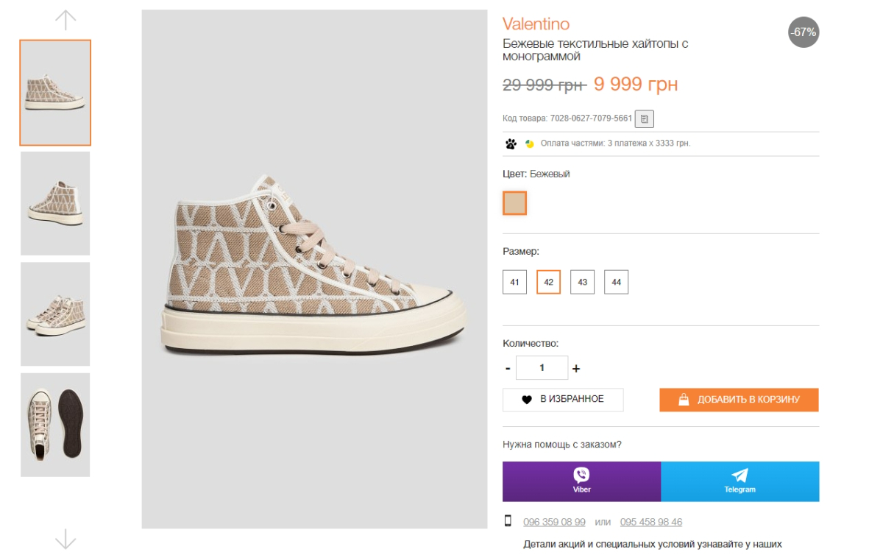The height and width of the screenshot is (555, 883).
Task: Click the -67% discount badge
Action: 803,32
